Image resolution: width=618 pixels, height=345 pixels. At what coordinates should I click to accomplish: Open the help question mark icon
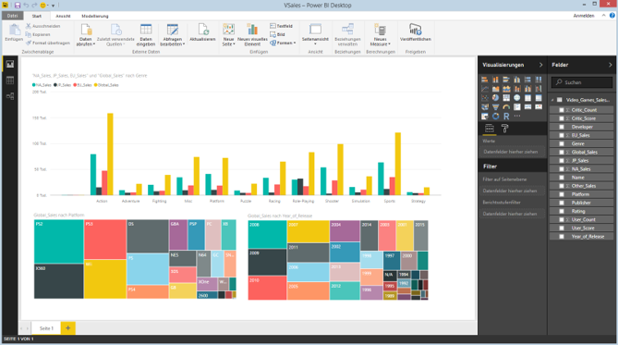pyautogui.click(x=612, y=16)
